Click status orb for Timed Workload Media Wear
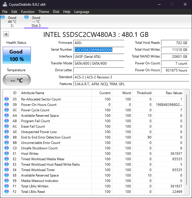The width and height of the screenshot is (192, 198). [7, 159]
